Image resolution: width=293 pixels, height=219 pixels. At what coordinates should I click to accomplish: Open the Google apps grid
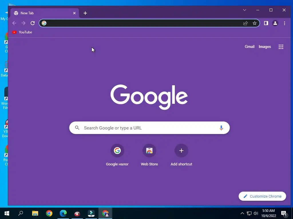(281, 47)
